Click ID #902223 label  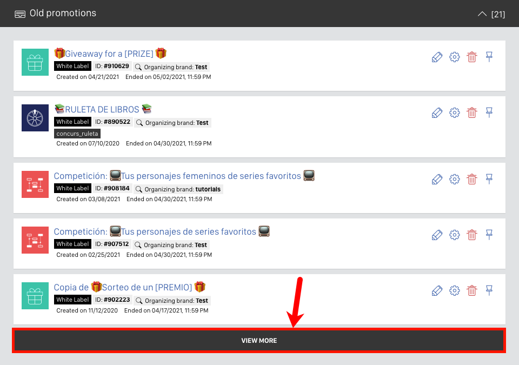coord(112,300)
